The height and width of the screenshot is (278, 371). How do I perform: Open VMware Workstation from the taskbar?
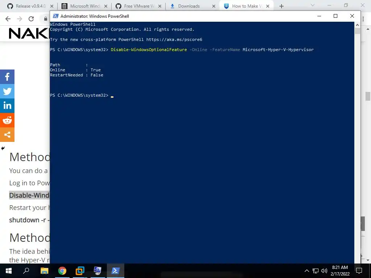pyautogui.click(x=80, y=271)
